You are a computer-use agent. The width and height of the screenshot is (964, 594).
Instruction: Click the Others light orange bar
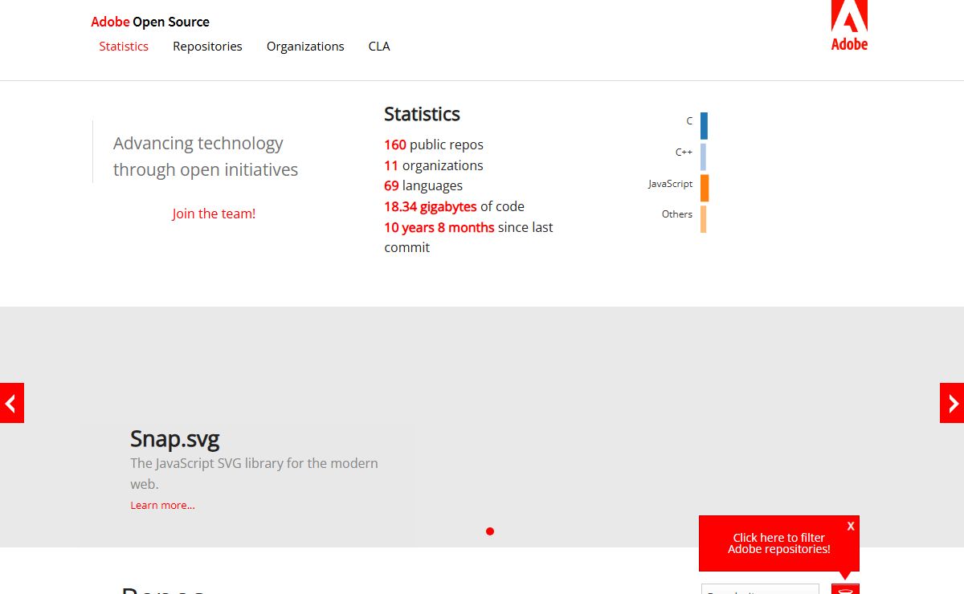(703, 219)
